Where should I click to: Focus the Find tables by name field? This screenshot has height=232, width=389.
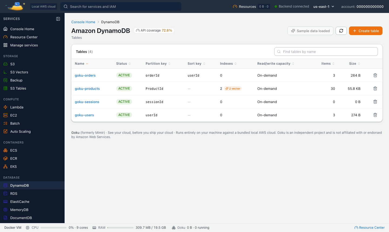[x=326, y=52]
